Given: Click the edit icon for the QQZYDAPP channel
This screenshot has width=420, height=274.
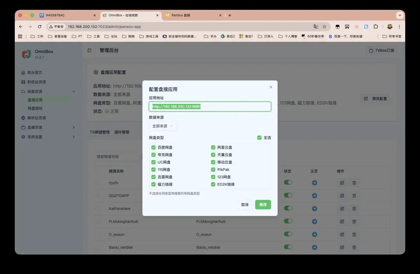Looking at the screenshot, I should (x=342, y=196).
